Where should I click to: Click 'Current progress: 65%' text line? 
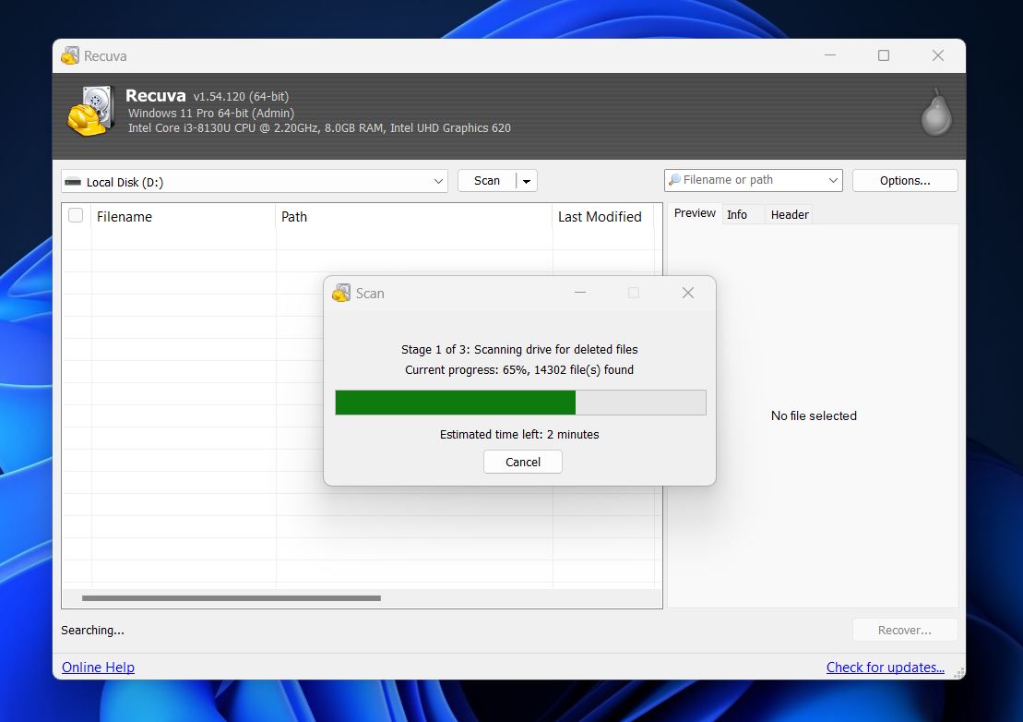pos(519,369)
